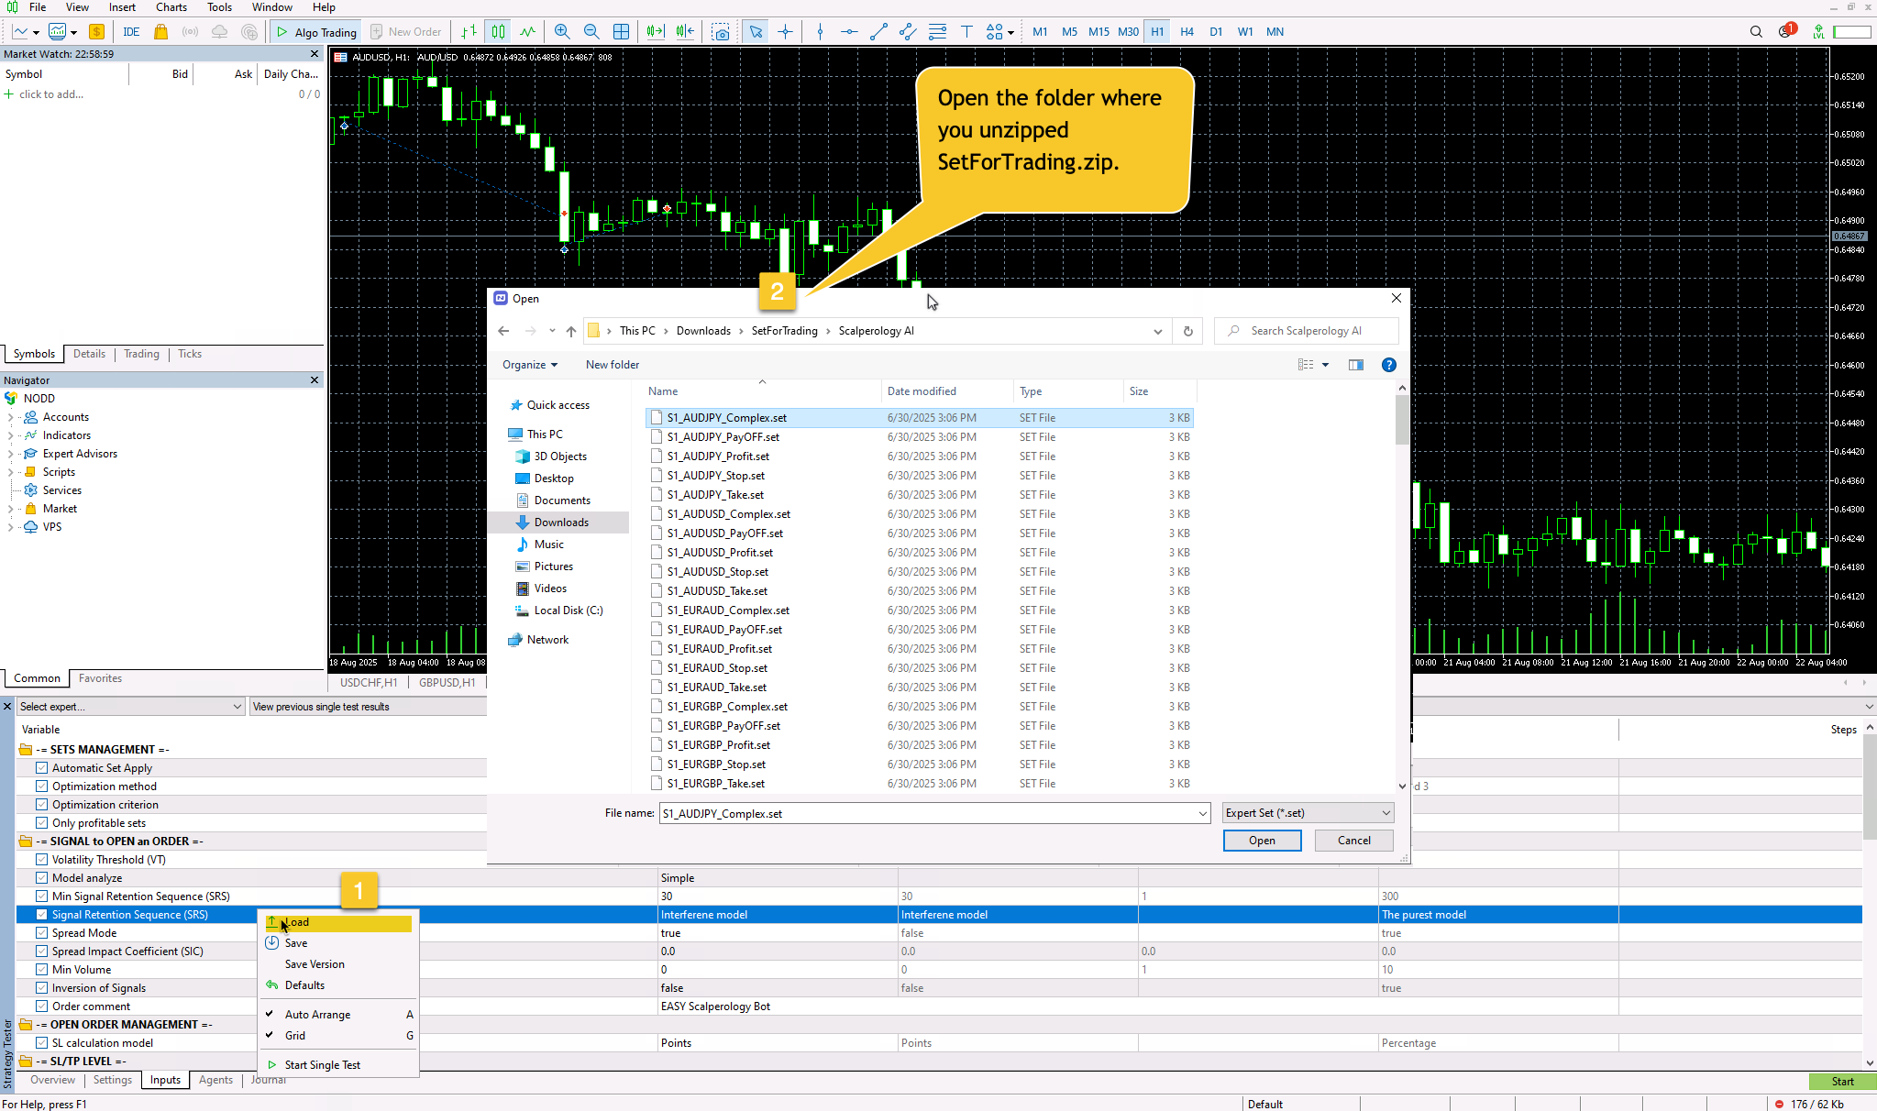Open the Expert Set file type dropdown

point(1308,813)
